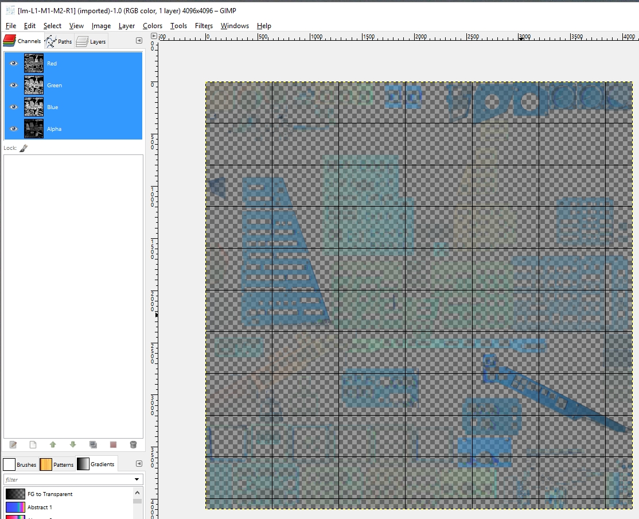Create a new channel with the page icon

(33, 445)
